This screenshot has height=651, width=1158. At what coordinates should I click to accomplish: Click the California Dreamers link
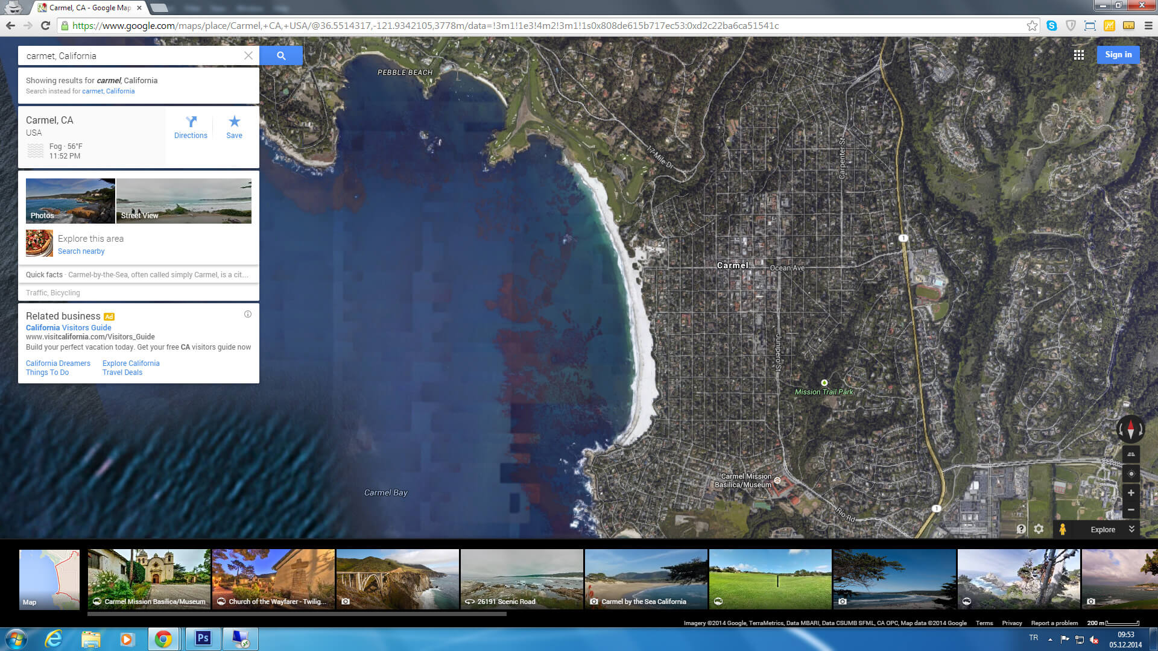pos(58,362)
